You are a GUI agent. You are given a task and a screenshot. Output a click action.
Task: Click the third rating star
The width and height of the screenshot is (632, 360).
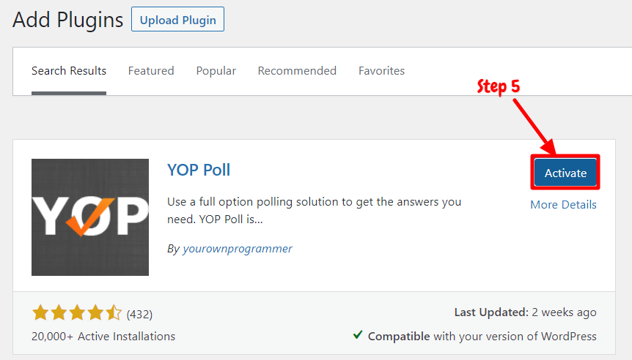point(77,312)
